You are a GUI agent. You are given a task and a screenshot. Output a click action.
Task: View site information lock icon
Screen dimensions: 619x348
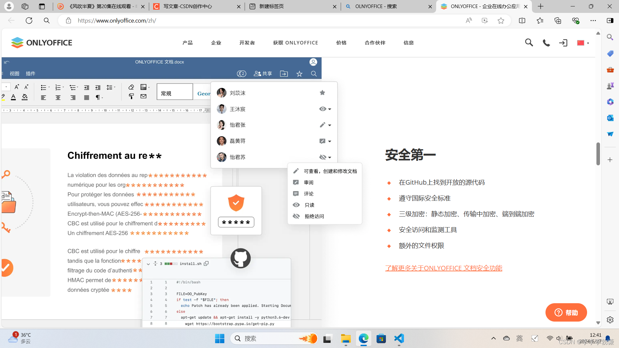tap(68, 21)
